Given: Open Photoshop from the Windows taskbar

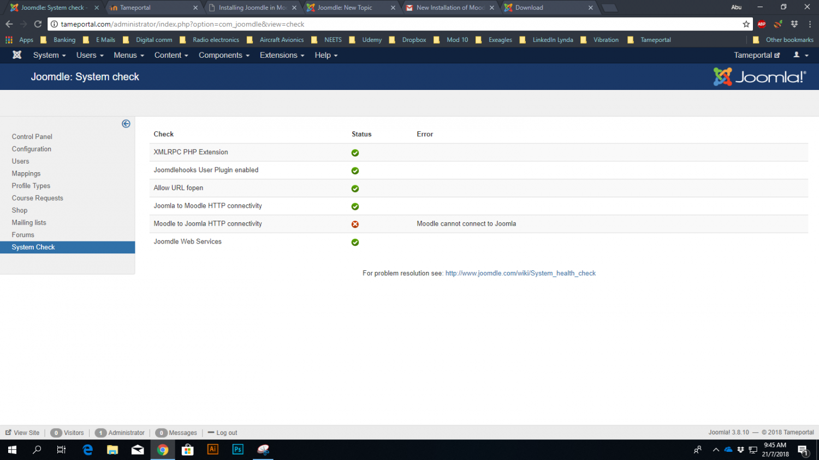Looking at the screenshot, I should coord(238,450).
